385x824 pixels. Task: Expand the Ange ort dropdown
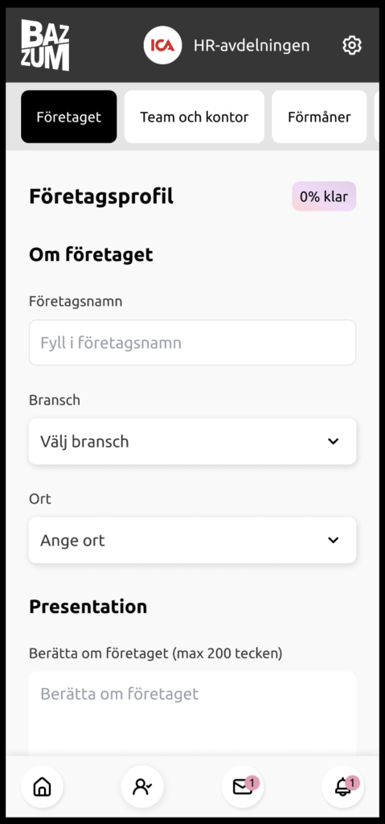pos(192,540)
